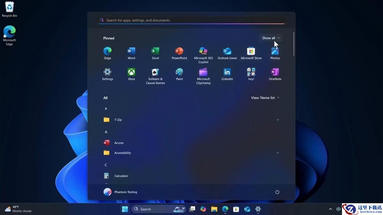The width and height of the screenshot is (383, 215).
Task: Open Calculator from the All apps list
Action: coord(191,176)
